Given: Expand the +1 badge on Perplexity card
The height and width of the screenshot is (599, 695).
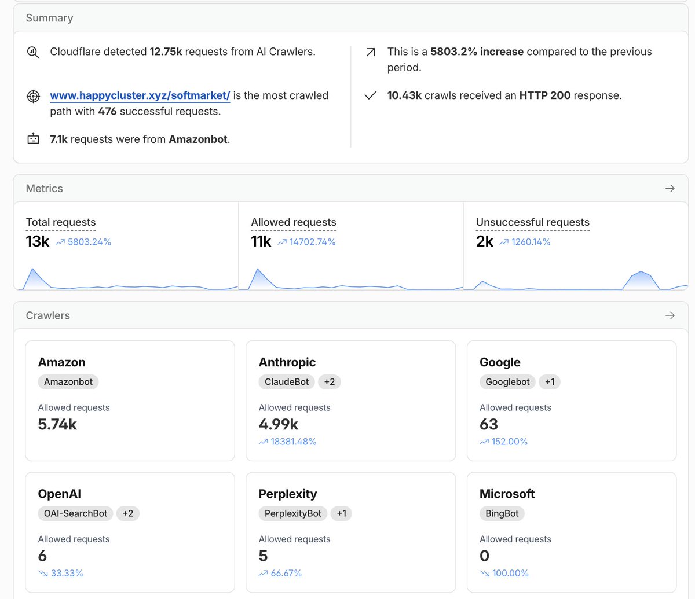Looking at the screenshot, I should pos(342,513).
